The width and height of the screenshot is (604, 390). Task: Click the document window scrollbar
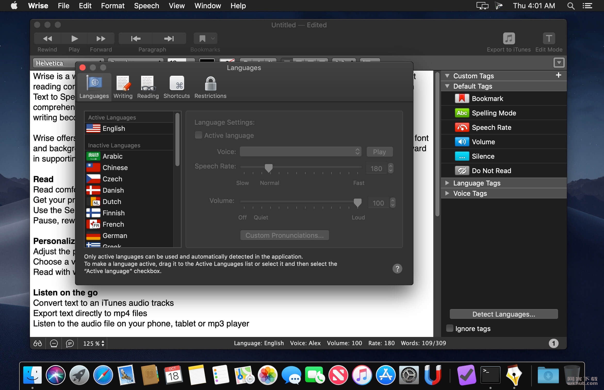(x=437, y=144)
